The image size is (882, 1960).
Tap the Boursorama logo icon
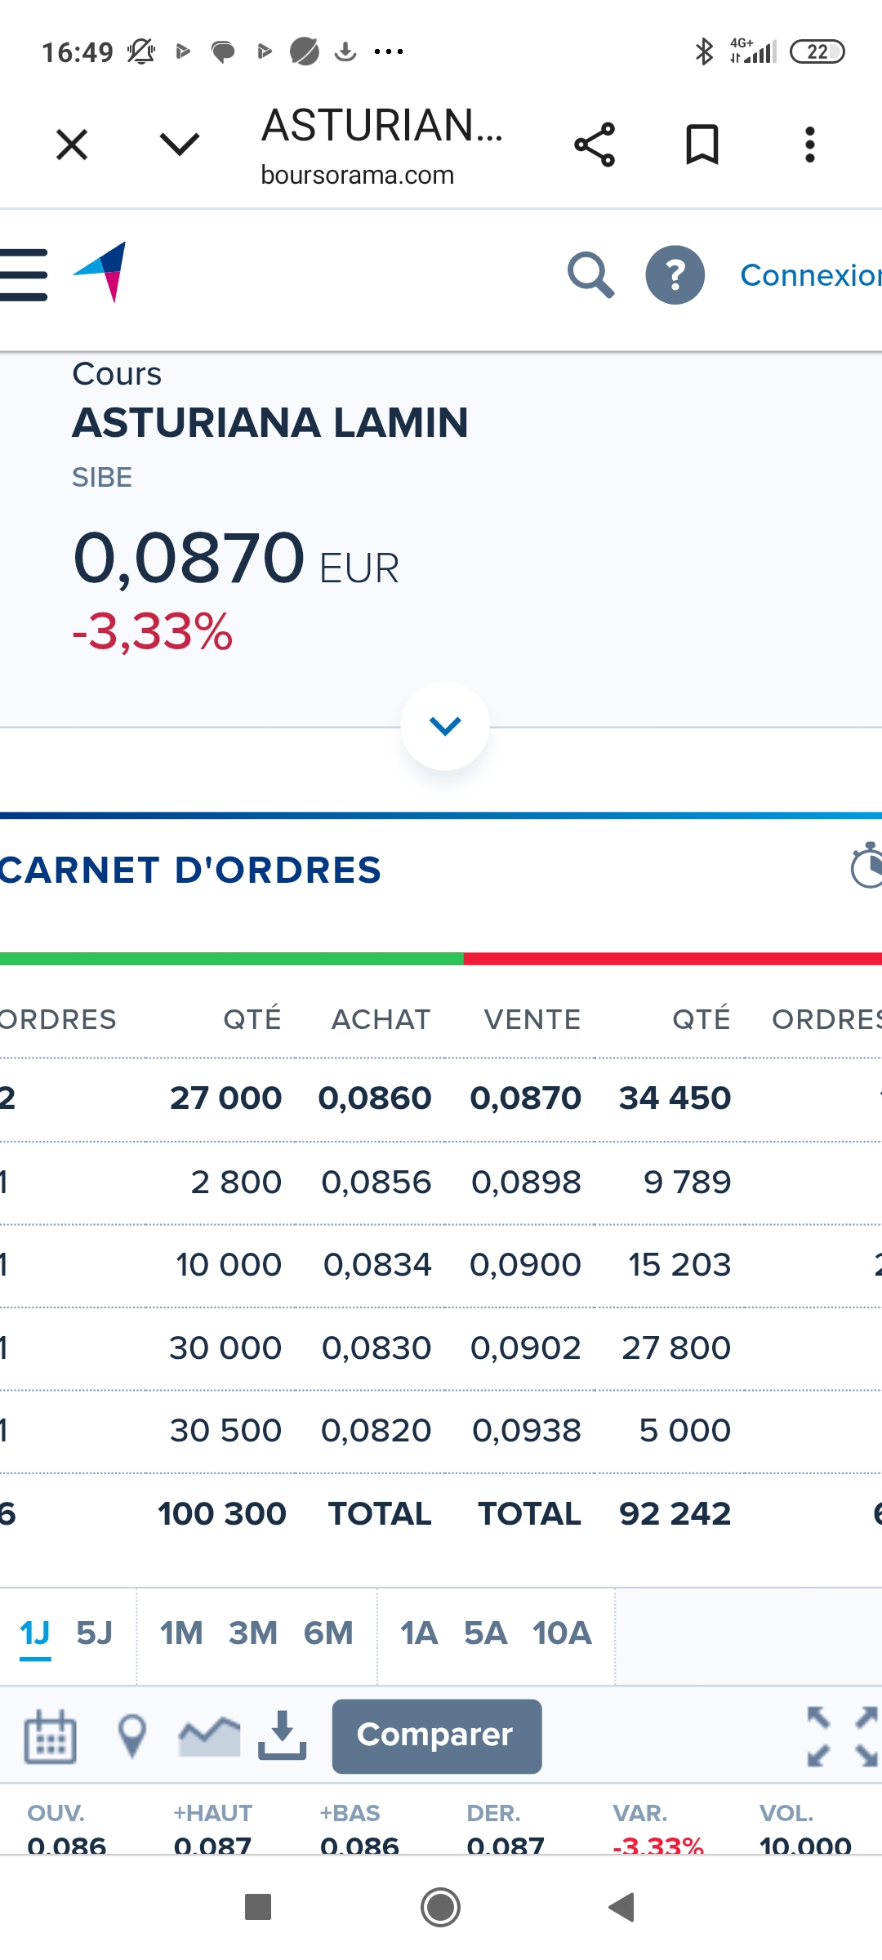coord(100,272)
